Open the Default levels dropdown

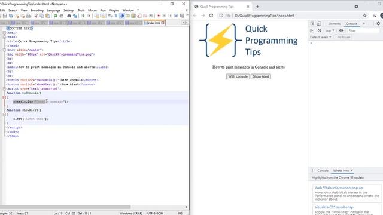(x=321, y=37)
